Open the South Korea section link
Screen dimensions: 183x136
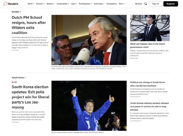coord(19,77)
